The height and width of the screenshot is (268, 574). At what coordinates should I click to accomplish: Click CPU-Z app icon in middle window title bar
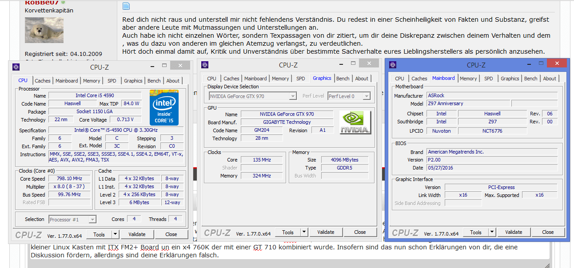(x=205, y=65)
